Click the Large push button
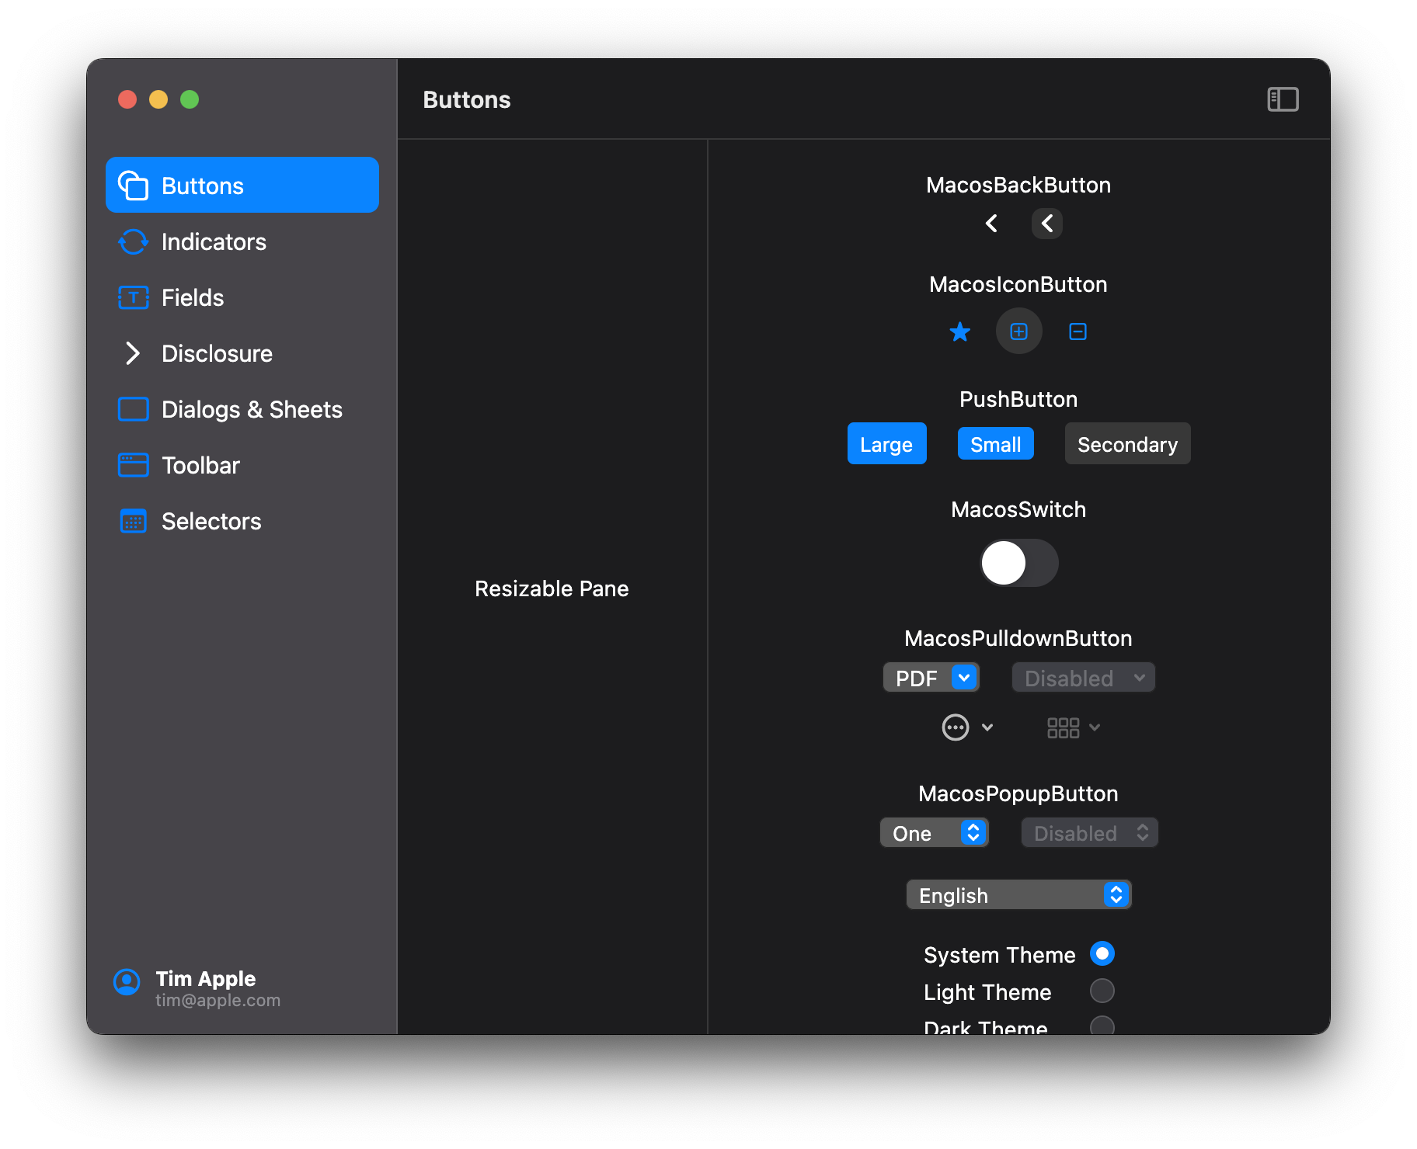Screen dimensions: 1417x1149 (x=886, y=443)
